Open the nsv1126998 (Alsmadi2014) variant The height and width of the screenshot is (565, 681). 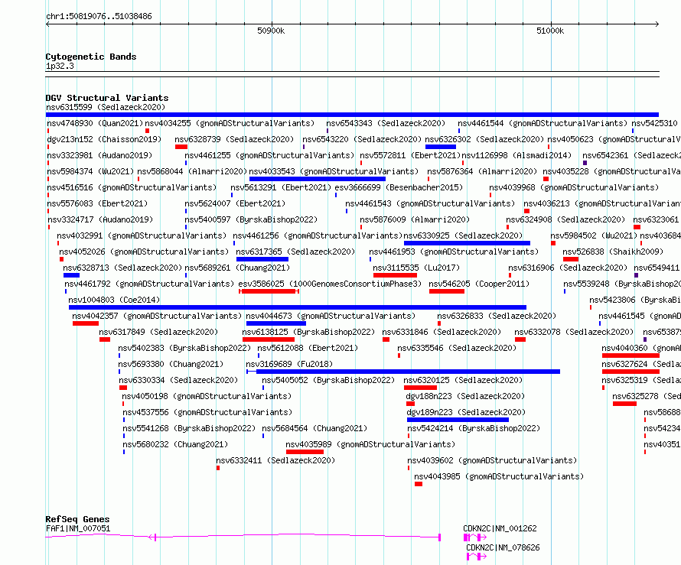point(516,155)
